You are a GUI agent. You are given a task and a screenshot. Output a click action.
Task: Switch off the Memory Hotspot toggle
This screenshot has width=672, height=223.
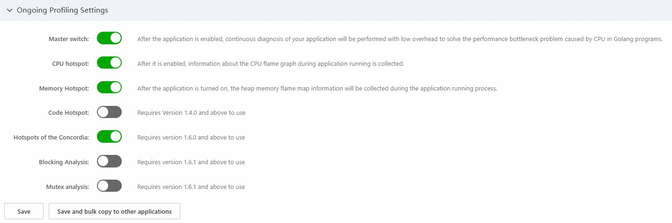109,88
